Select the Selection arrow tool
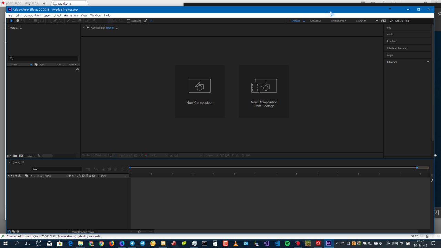441x248 pixels. tap(11, 21)
